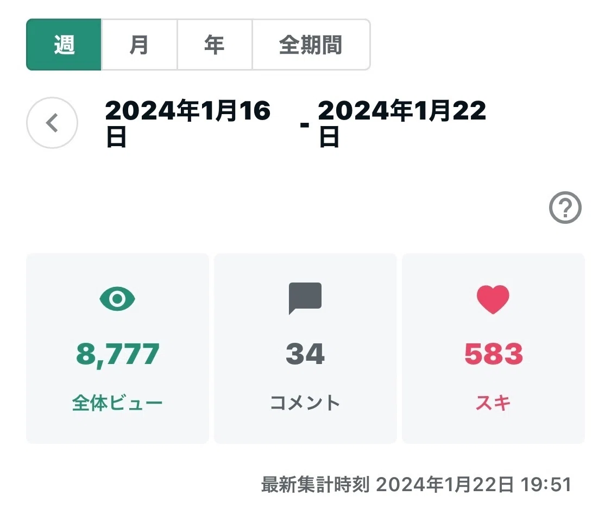Viewport: 611px width, 508px height.
Task: Switch to the 月 period tab
Action: (x=139, y=45)
